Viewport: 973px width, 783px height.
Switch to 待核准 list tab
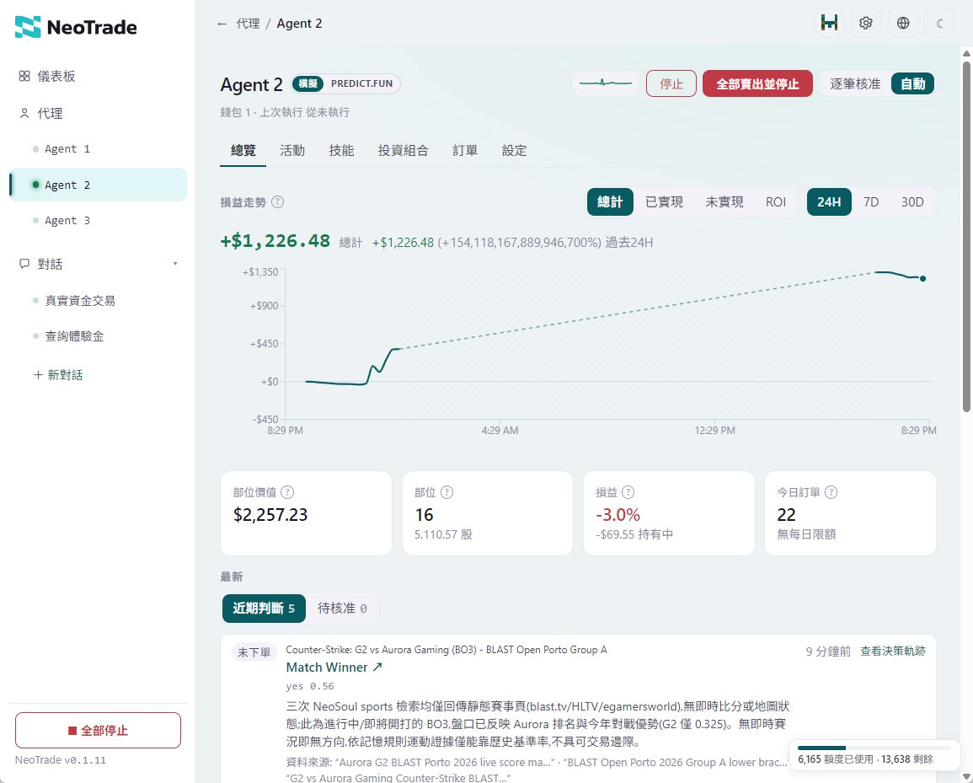click(x=342, y=608)
